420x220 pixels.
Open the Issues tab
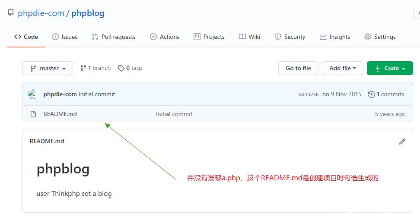coord(64,37)
